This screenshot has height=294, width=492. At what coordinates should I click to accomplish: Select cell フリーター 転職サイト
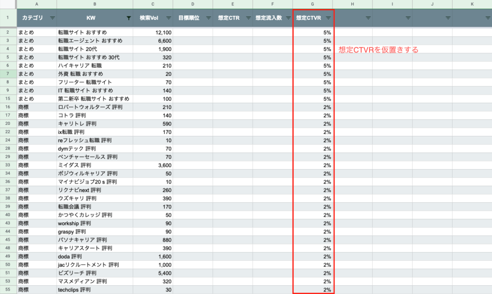point(95,82)
